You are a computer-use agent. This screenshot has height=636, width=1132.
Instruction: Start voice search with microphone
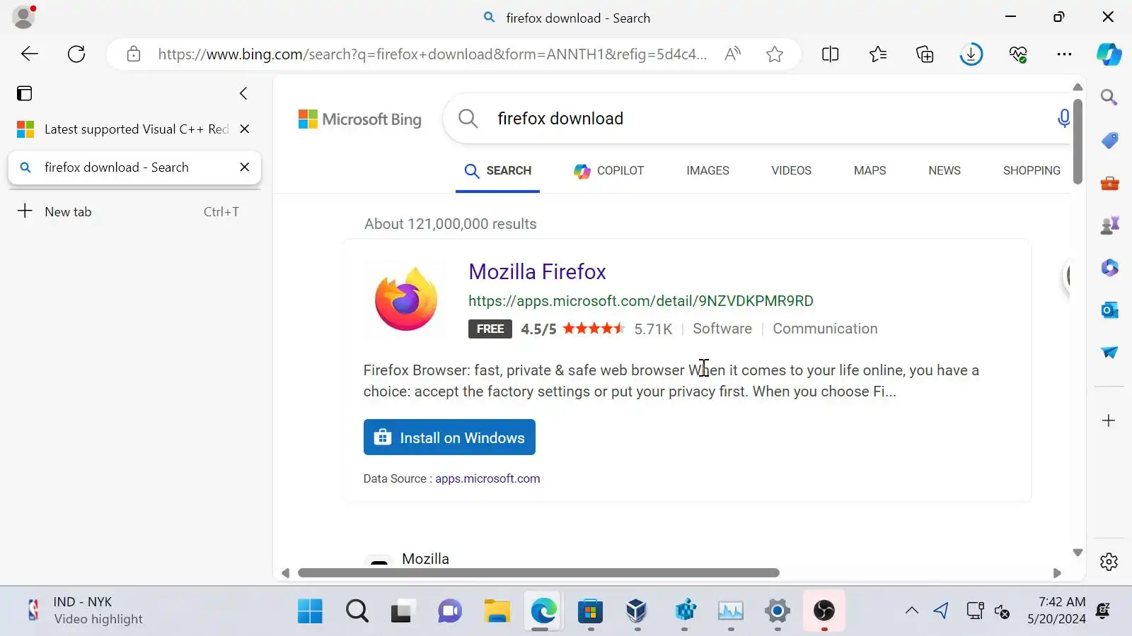(1063, 119)
